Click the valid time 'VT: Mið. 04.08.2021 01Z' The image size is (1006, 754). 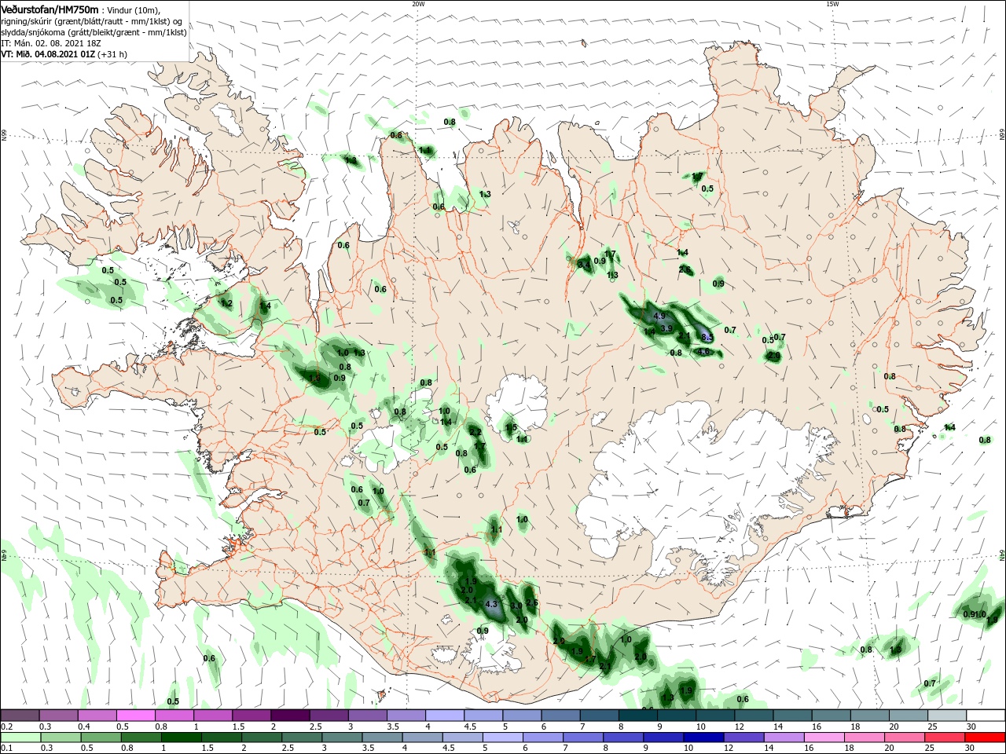(x=48, y=54)
